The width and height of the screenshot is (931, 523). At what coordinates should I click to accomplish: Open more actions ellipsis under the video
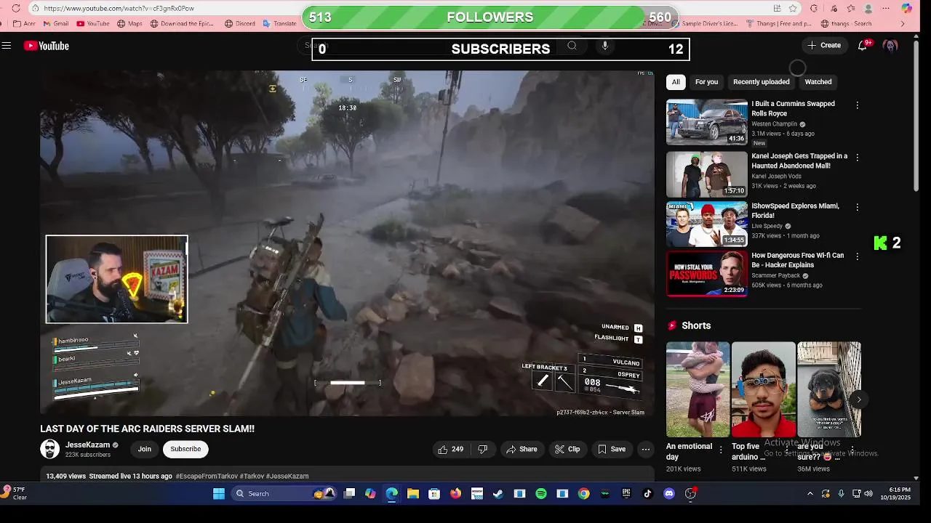[645, 449]
